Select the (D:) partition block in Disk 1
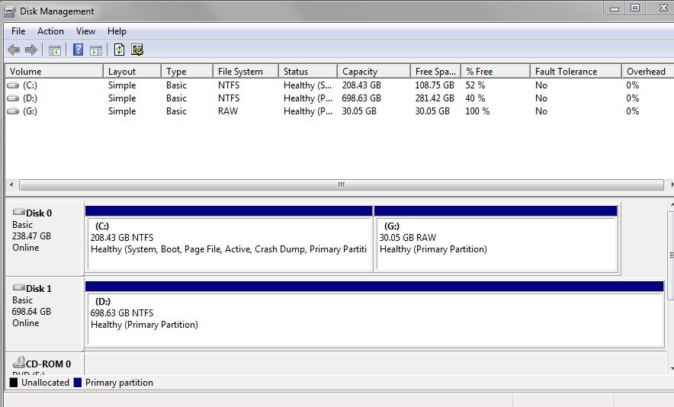 (374, 320)
